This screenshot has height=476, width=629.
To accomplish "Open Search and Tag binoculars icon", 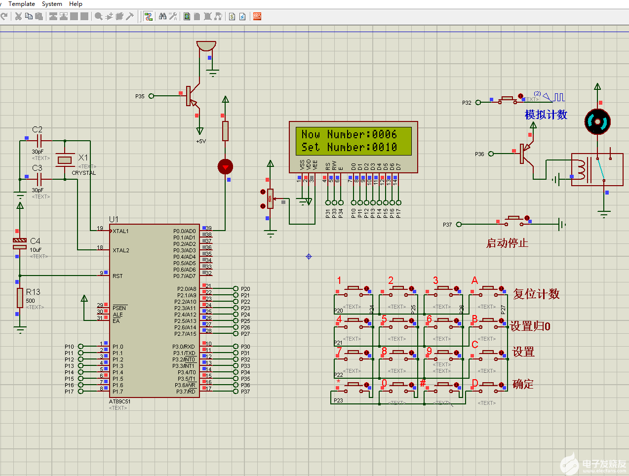I will pos(162,16).
